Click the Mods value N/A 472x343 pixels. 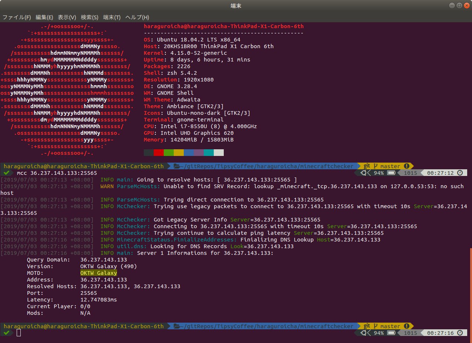(x=85, y=313)
